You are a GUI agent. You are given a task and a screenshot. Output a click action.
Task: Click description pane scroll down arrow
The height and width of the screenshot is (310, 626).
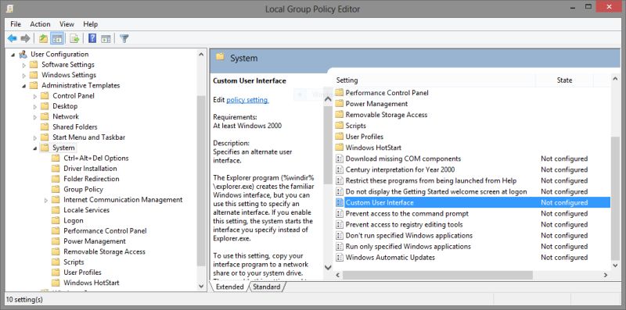(328, 267)
